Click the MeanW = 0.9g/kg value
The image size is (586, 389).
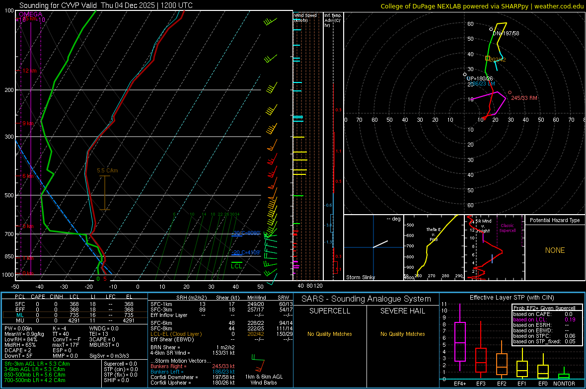pyautogui.click(x=24, y=334)
